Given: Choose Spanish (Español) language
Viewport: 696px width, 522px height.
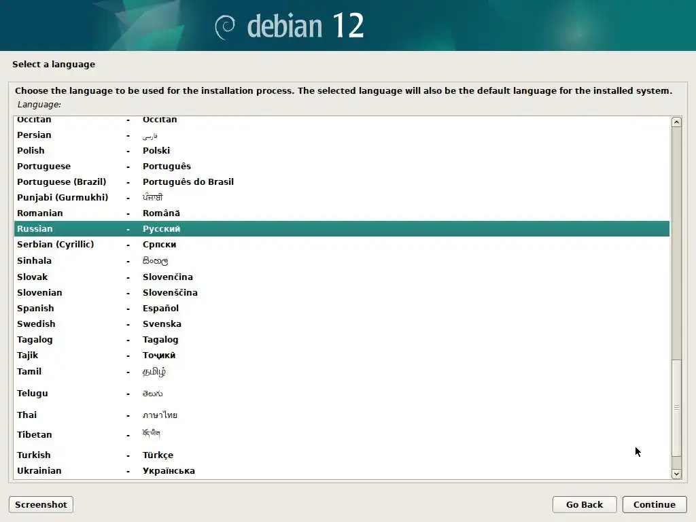Looking at the screenshot, I should click(x=341, y=308).
